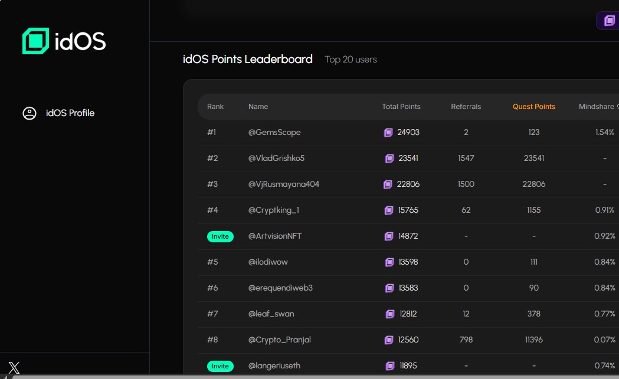The height and width of the screenshot is (379, 619).
Task: Click the Invite badge for @ArtvisionNFT
Action: (x=220, y=236)
